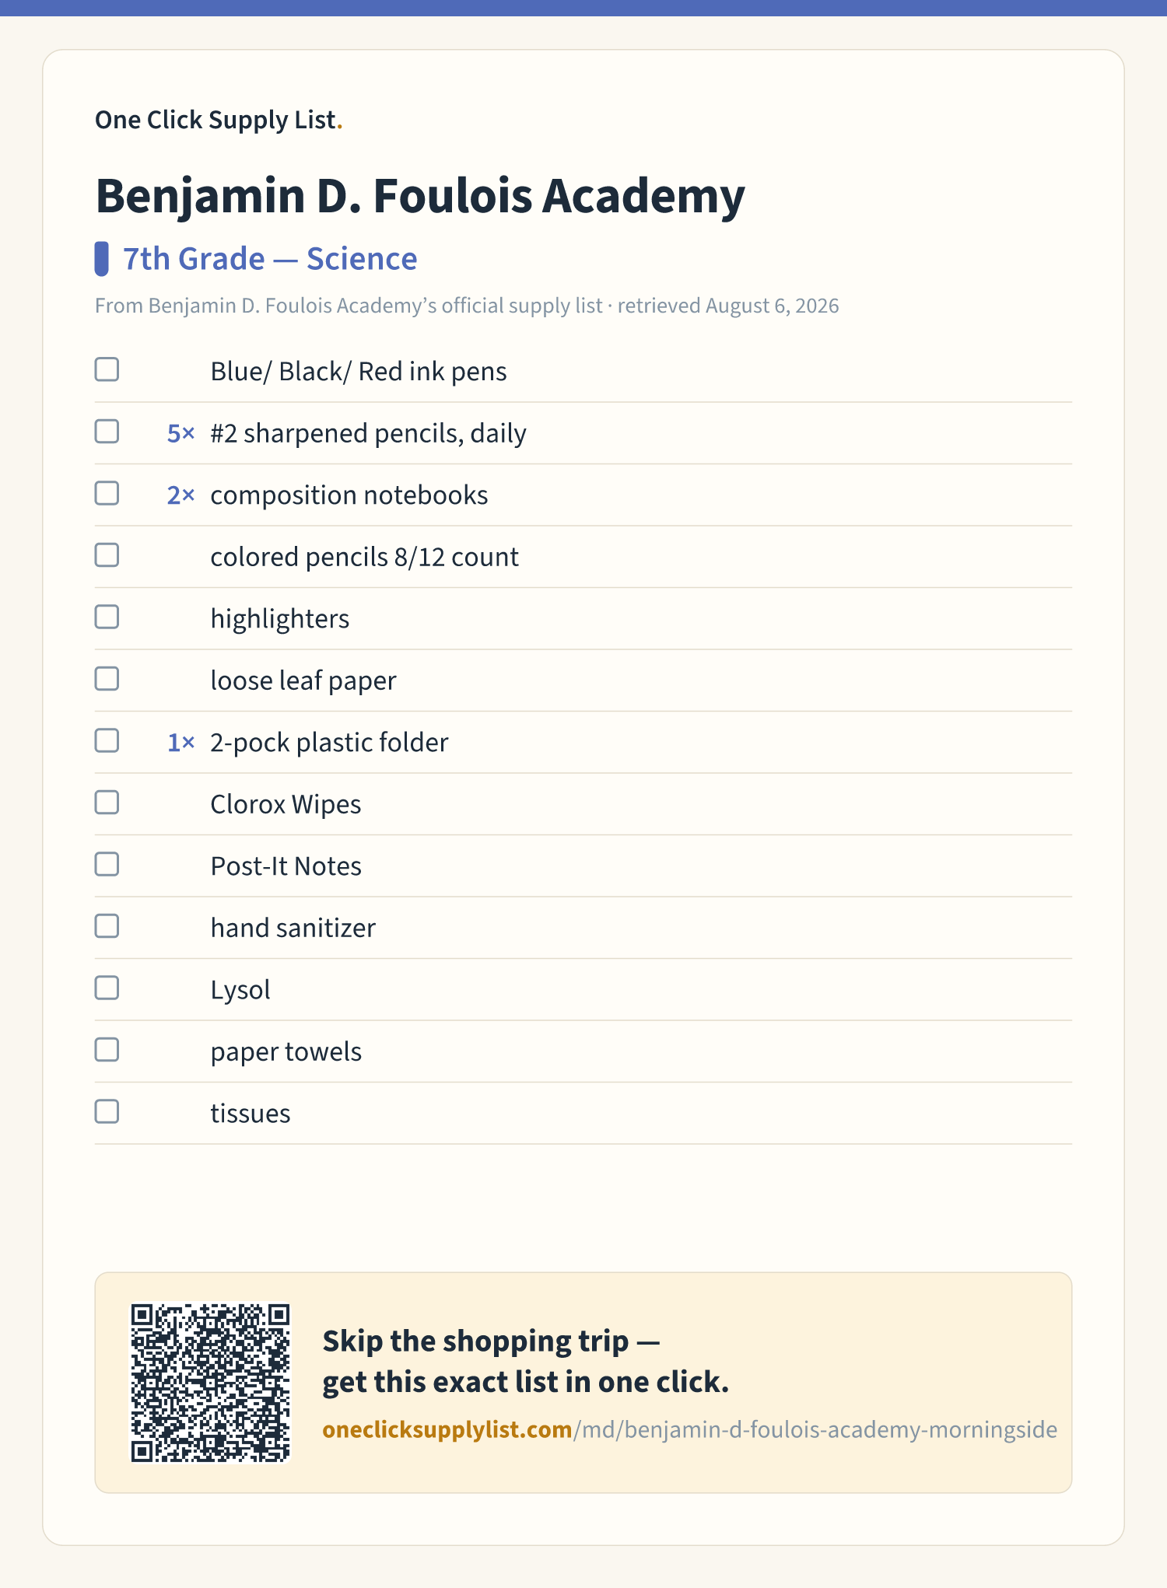The image size is (1167, 1588).
Task: Select the 7th Grade — Science heading
Action: pos(270,259)
